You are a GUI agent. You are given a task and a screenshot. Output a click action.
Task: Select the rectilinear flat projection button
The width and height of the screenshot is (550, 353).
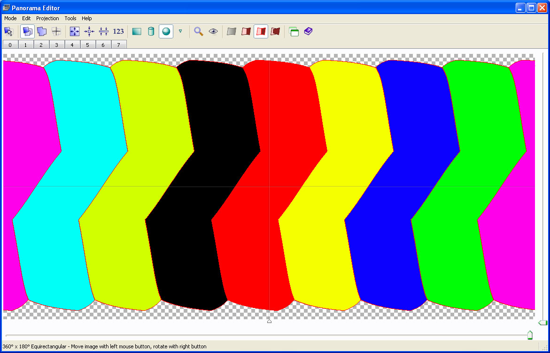click(137, 31)
